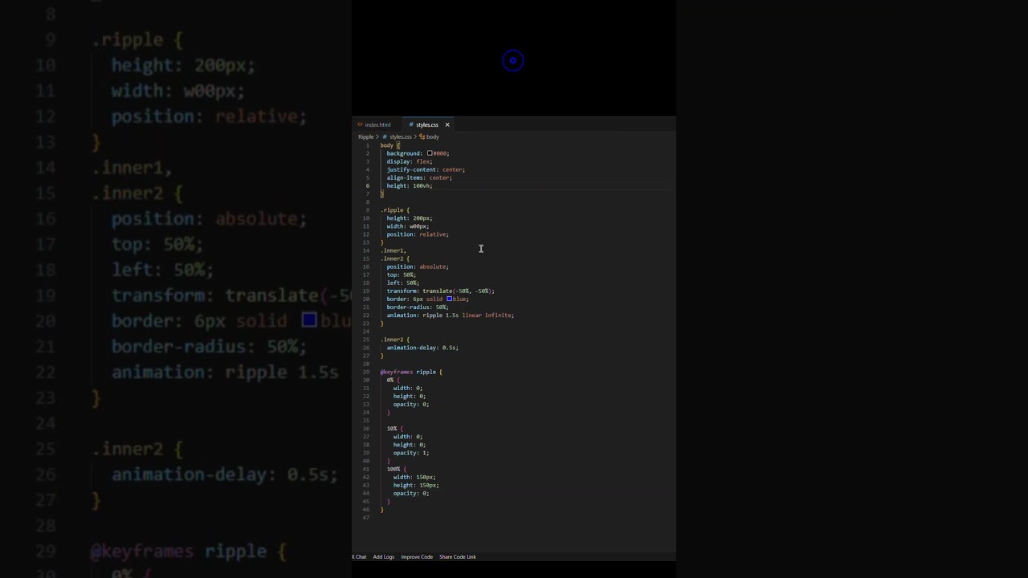Image resolution: width=1028 pixels, height=578 pixels.
Task: Click the "transform: translate(-50%, -50%);" line
Action: click(441, 291)
